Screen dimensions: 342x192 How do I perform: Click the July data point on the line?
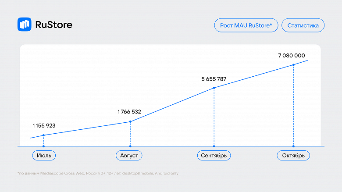(44, 135)
